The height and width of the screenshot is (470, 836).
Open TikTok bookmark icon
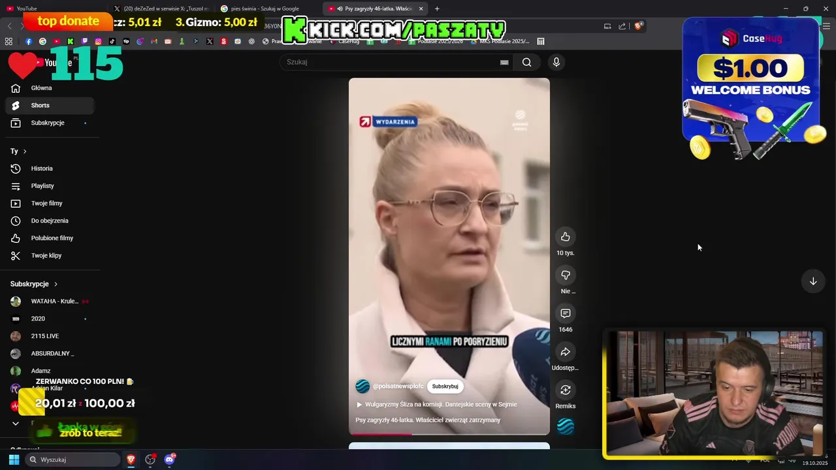112,41
